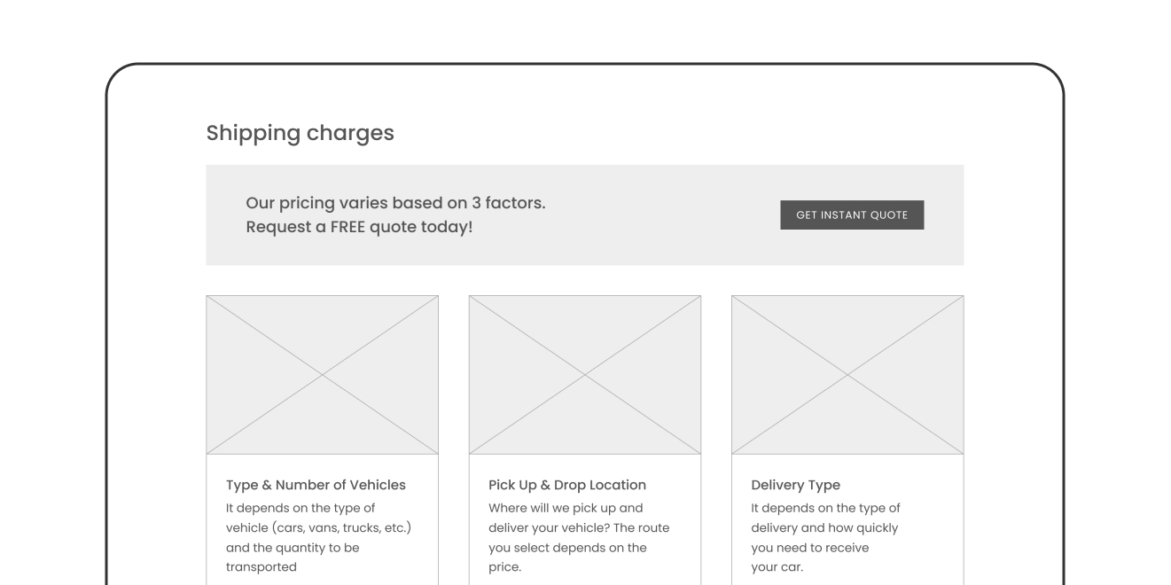This screenshot has width=1171, height=585.
Task: Click the "and the quantity to be" line
Action: click(293, 548)
